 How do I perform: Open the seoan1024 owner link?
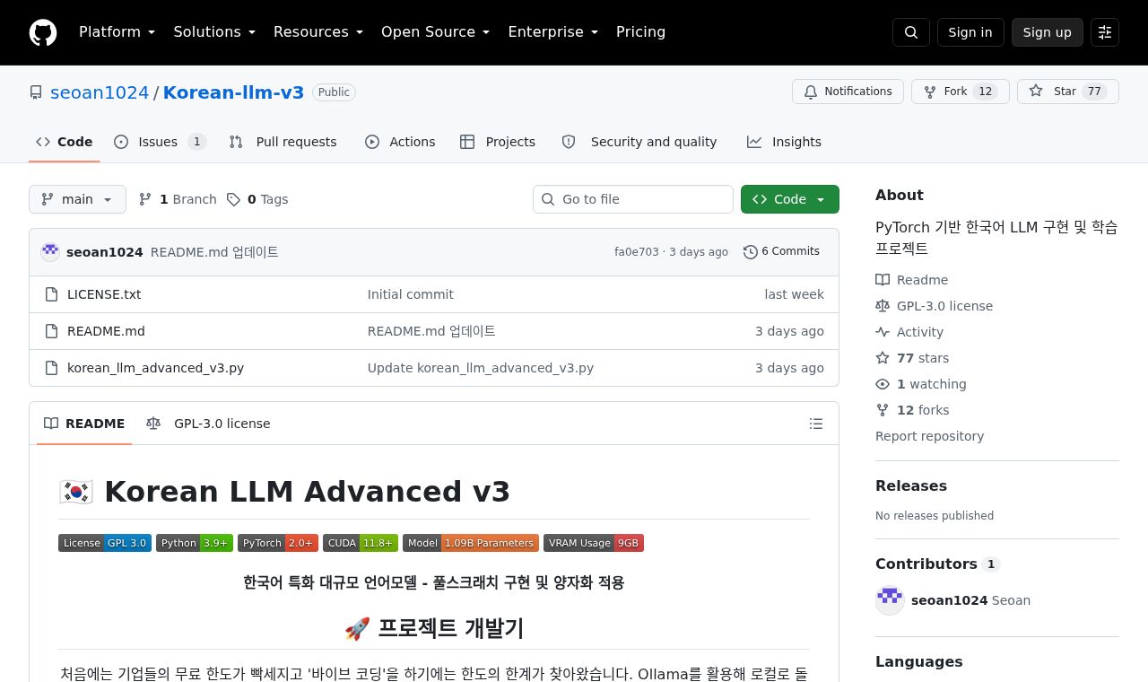click(100, 92)
